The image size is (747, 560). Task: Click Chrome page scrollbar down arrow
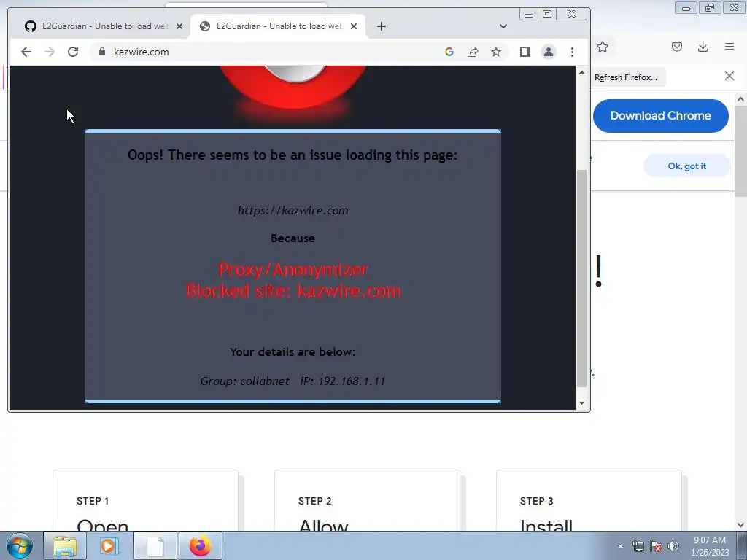[581, 403]
